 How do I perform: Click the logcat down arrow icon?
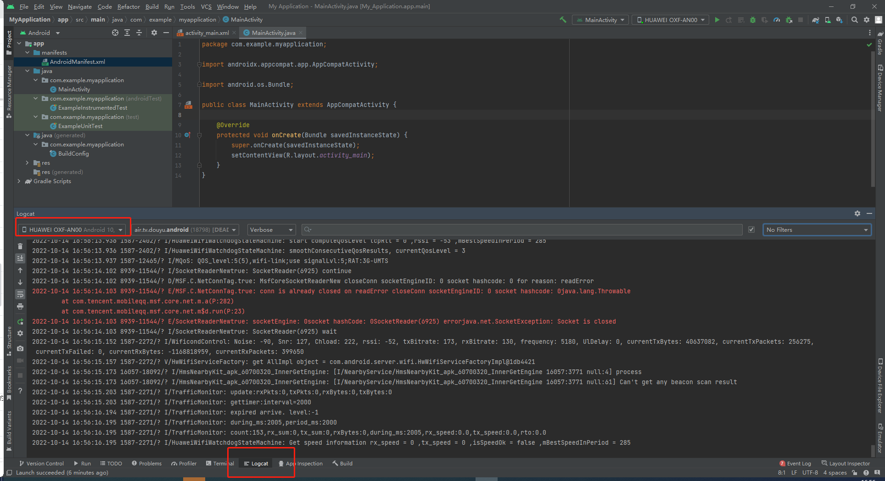pos(20,282)
